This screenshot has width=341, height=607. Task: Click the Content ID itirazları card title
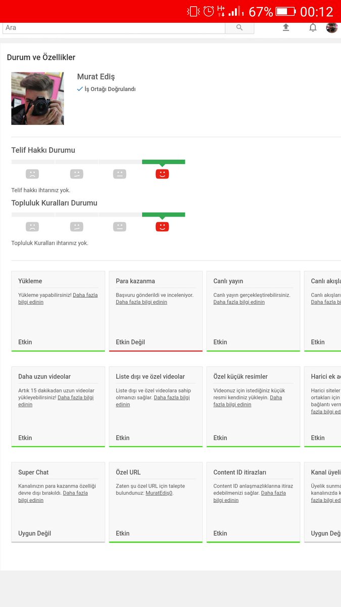240,472
